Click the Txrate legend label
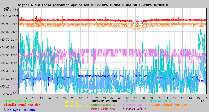The height and width of the screenshot is (112, 209). coord(134,105)
